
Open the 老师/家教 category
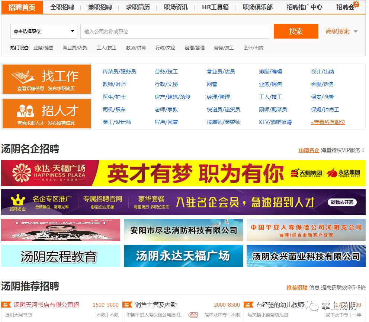click(x=166, y=109)
